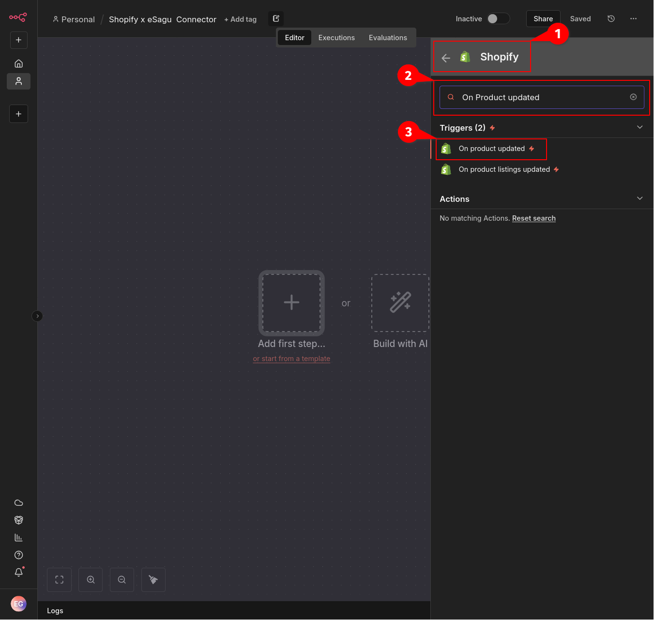Viewport: 654px width, 620px height.
Task: Switch to the Evaluations tab
Action: (388, 38)
